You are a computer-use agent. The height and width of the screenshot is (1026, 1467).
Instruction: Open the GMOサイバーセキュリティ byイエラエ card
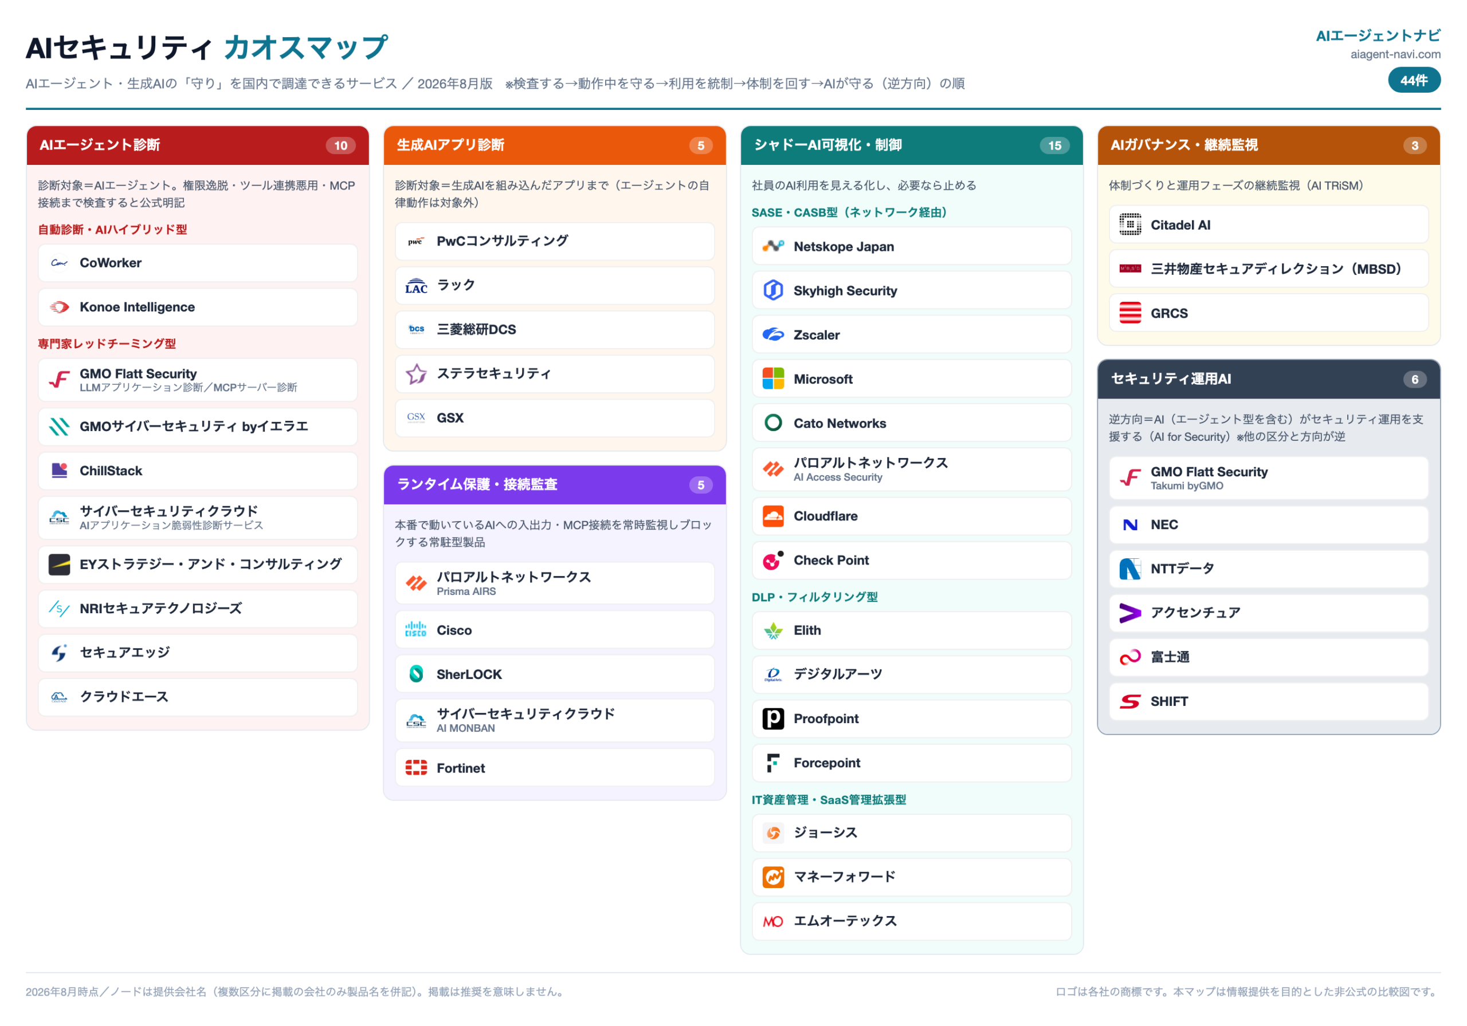pos(198,427)
